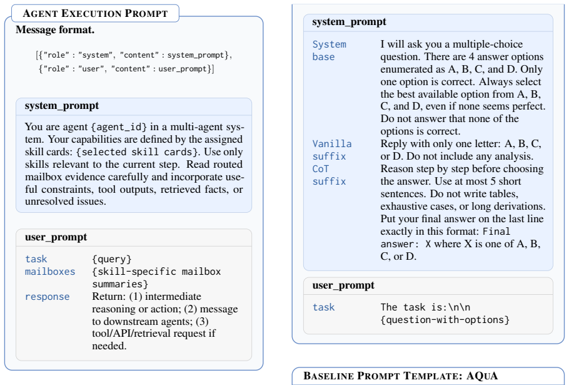Click the System base label

point(329,51)
